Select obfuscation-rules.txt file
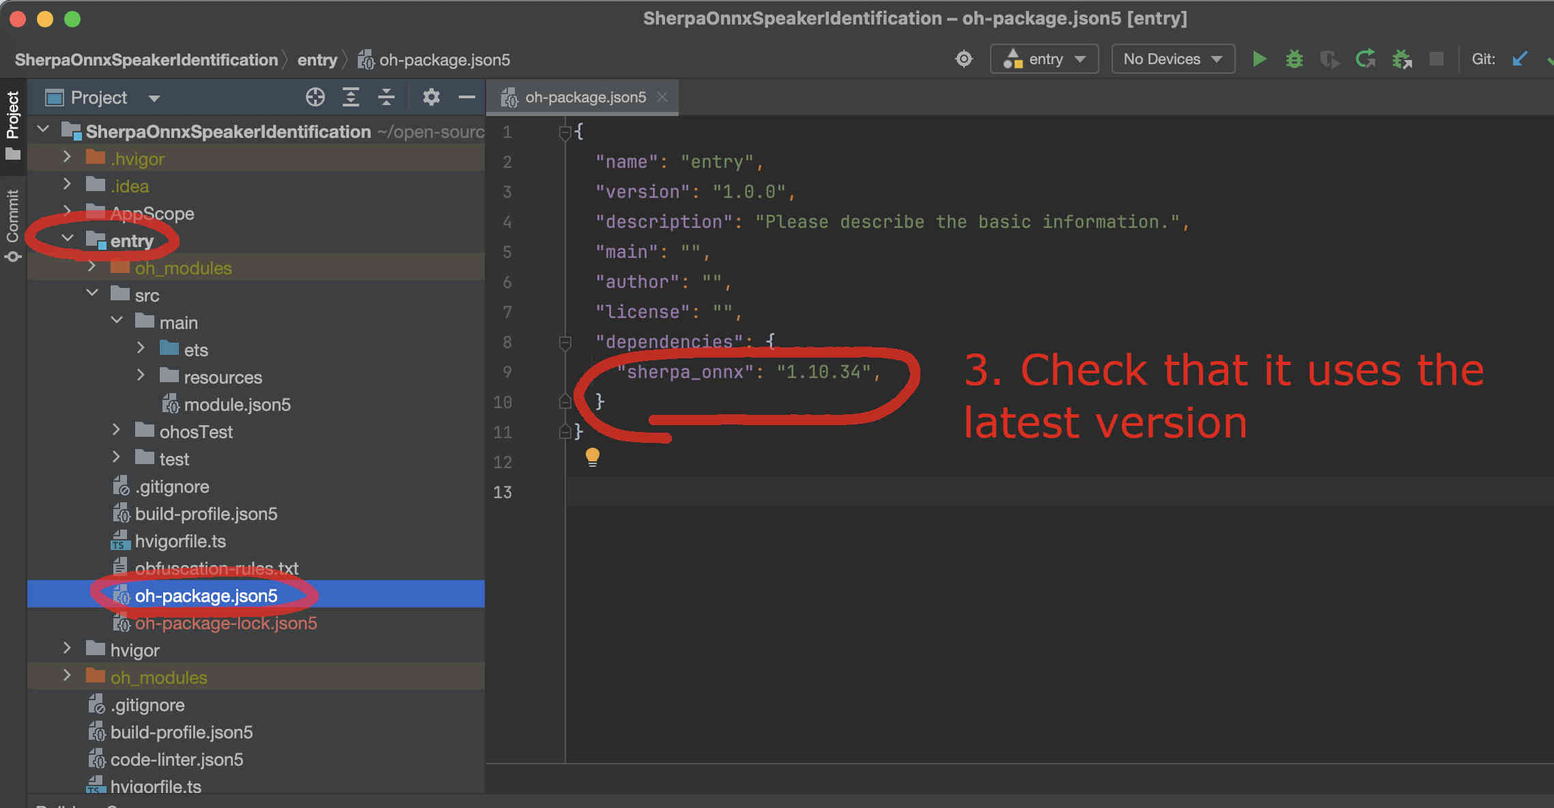The image size is (1554, 808). (216, 568)
